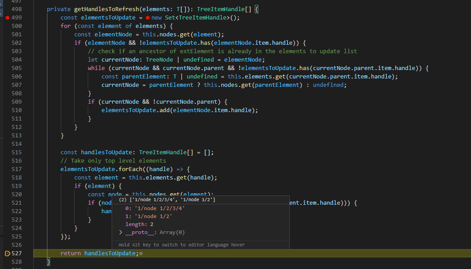The width and height of the screenshot is (471, 269).
Task: Click '!currentNode.parent' on line 509
Action: (x=187, y=102)
